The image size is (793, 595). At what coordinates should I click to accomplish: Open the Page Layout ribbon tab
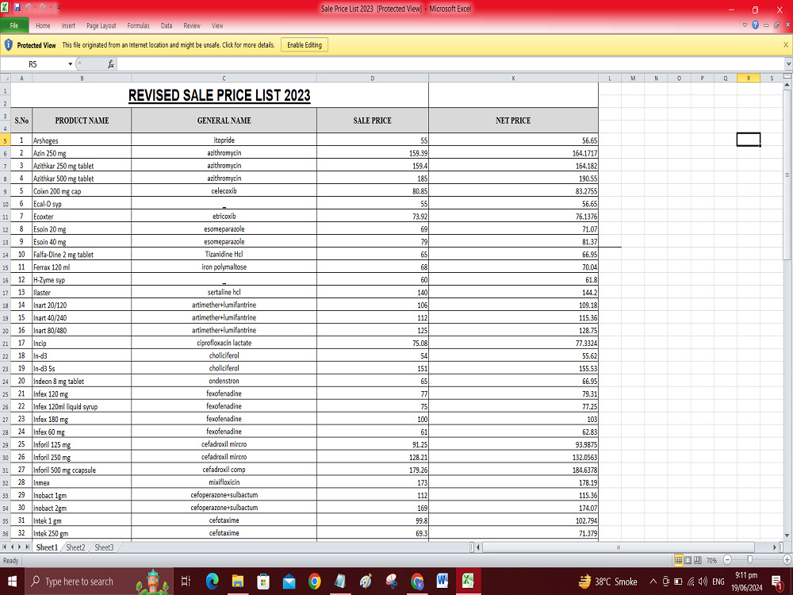click(x=102, y=26)
